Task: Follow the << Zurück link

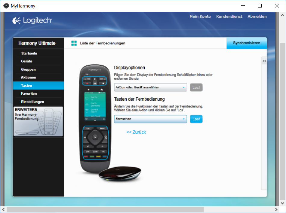Action: (x=136, y=132)
